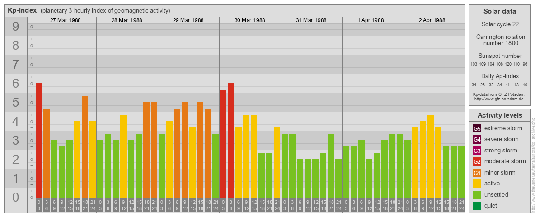535x217 pixels.
Task: Click the '29 Mar 1988' date header
Action: [x=188, y=20]
